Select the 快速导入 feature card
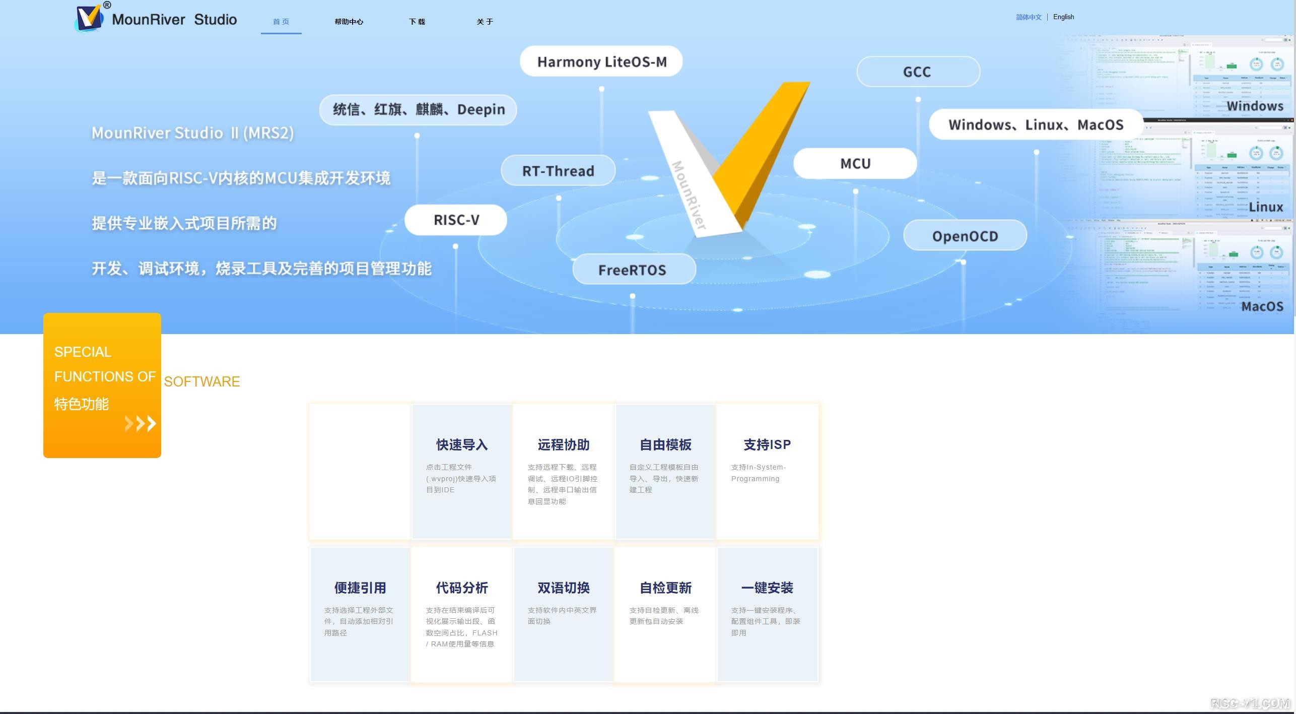The image size is (1296, 714). (x=462, y=472)
